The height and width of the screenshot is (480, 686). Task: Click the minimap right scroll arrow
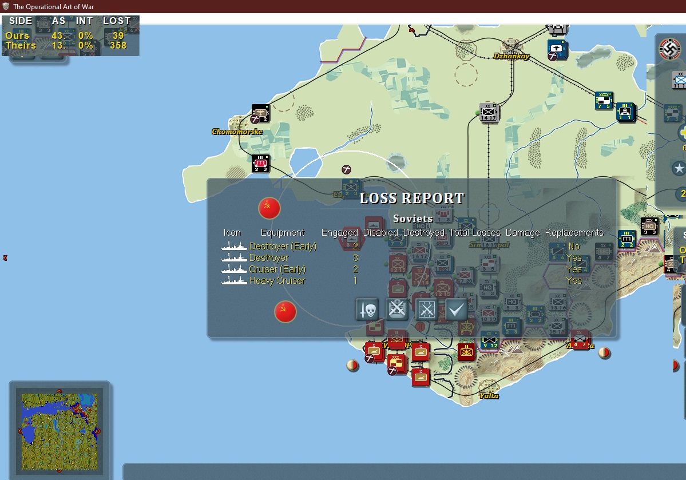point(98,431)
